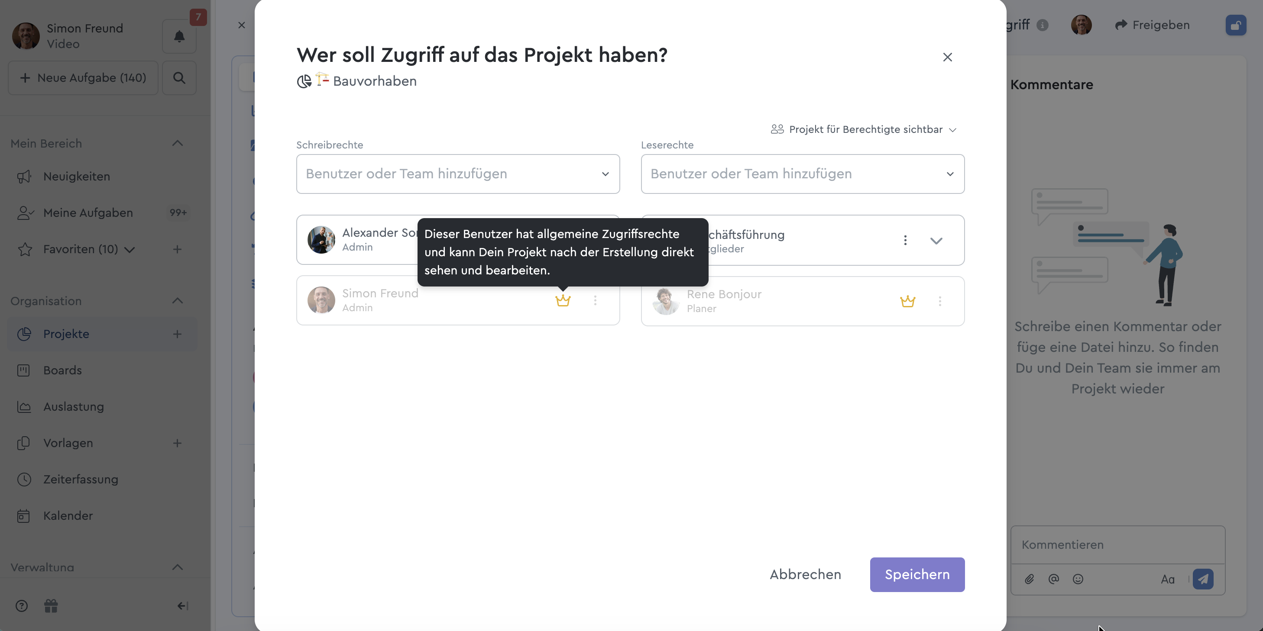Open the Schreibrechte user or team dropdown
1263x631 pixels.
(x=457, y=174)
